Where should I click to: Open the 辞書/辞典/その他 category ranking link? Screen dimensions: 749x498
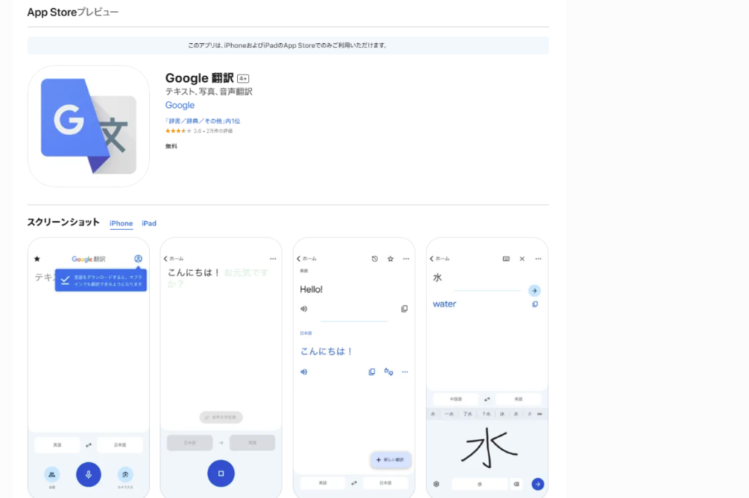[203, 121]
